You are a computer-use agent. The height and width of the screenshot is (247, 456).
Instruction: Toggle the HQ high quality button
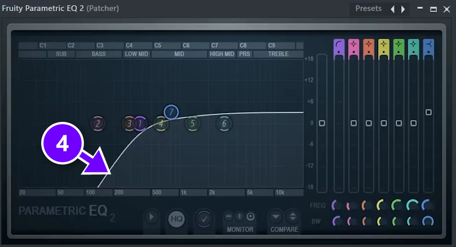click(176, 218)
